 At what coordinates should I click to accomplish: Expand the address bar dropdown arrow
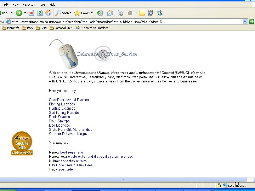(x=245, y=22)
